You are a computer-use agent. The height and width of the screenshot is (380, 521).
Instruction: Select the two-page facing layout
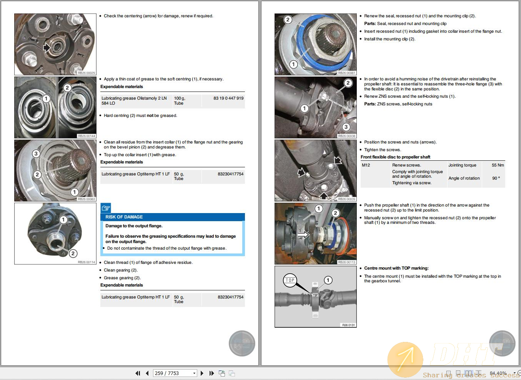[468, 373]
